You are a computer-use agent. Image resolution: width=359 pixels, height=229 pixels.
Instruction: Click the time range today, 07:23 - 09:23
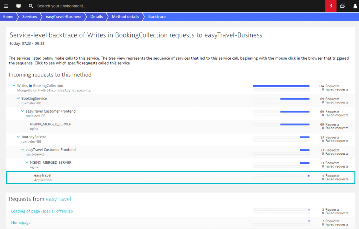click(x=27, y=43)
